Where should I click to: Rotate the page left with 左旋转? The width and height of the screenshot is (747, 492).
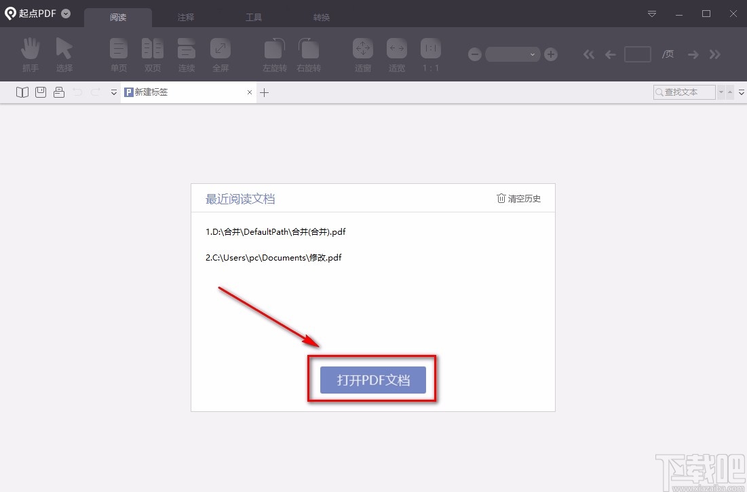tap(274, 54)
